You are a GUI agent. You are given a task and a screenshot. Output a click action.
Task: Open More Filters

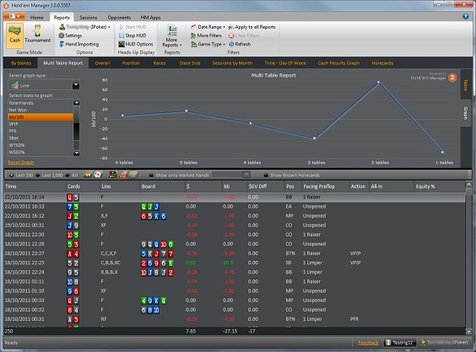click(206, 35)
